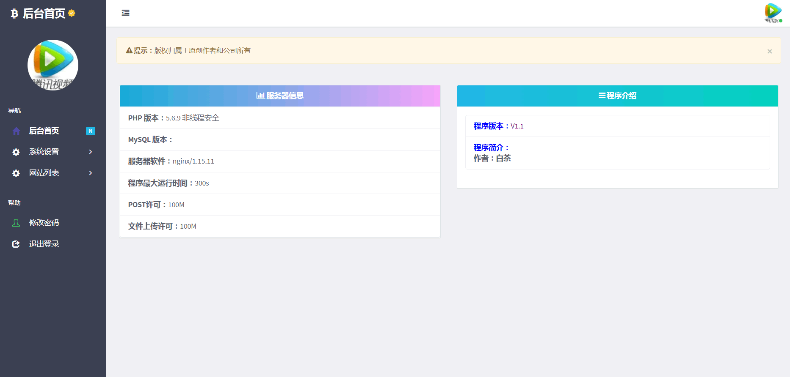Expand the 网站列表 submenu chevron
Screen dimensions: 790x377
pos(90,173)
